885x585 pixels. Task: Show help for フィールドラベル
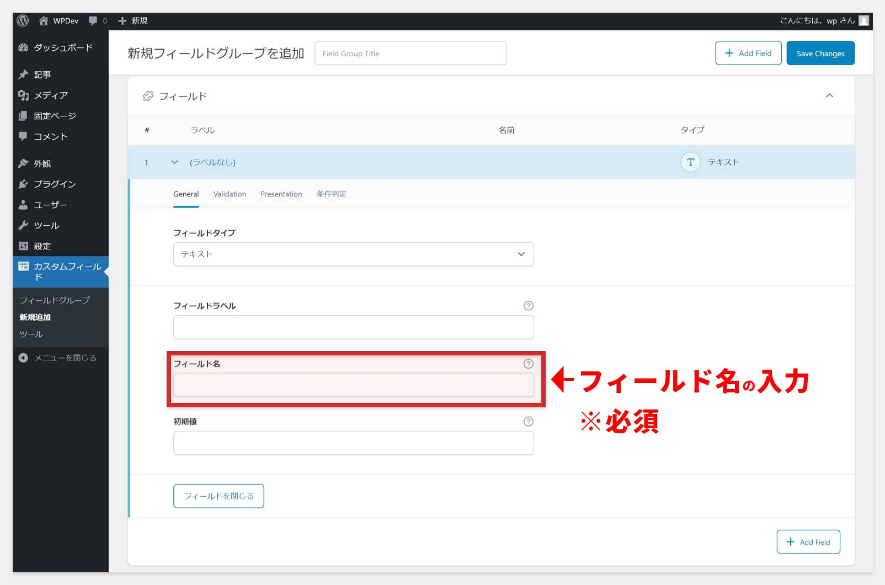(x=528, y=306)
